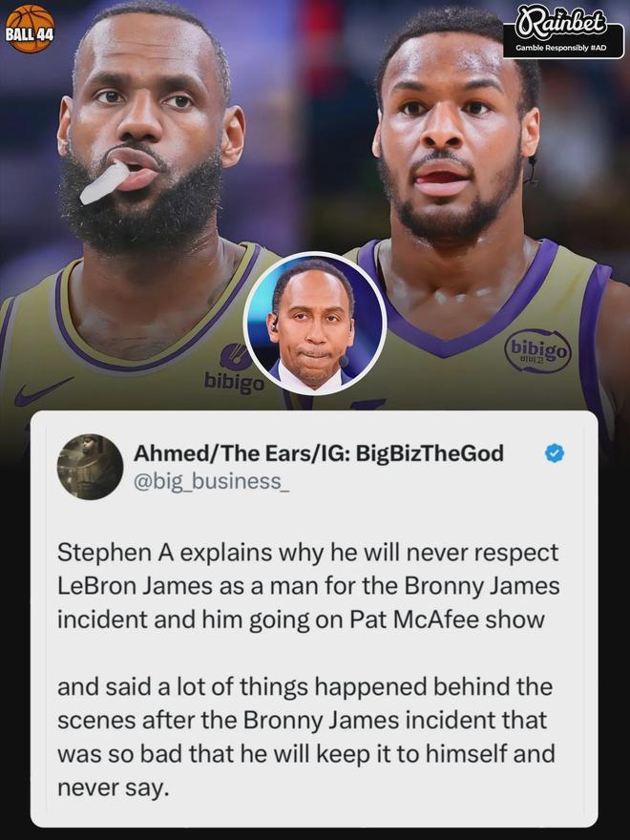Click the oval bibigo patch on right jersey

click(x=537, y=350)
